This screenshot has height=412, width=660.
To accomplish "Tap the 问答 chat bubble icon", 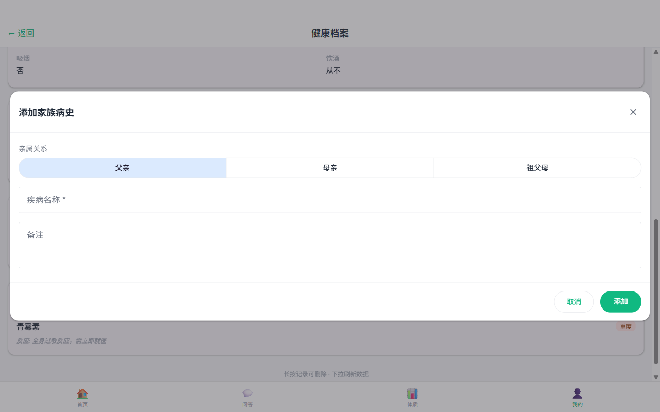I will [247, 393].
